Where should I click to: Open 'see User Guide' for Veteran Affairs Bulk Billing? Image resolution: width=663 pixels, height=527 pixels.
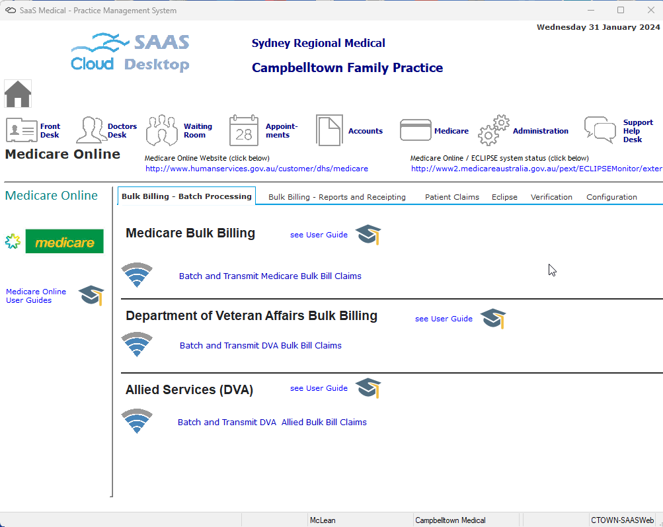(444, 319)
